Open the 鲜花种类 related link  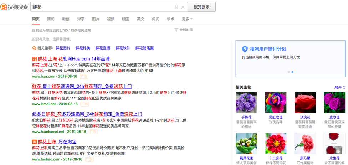83,48
